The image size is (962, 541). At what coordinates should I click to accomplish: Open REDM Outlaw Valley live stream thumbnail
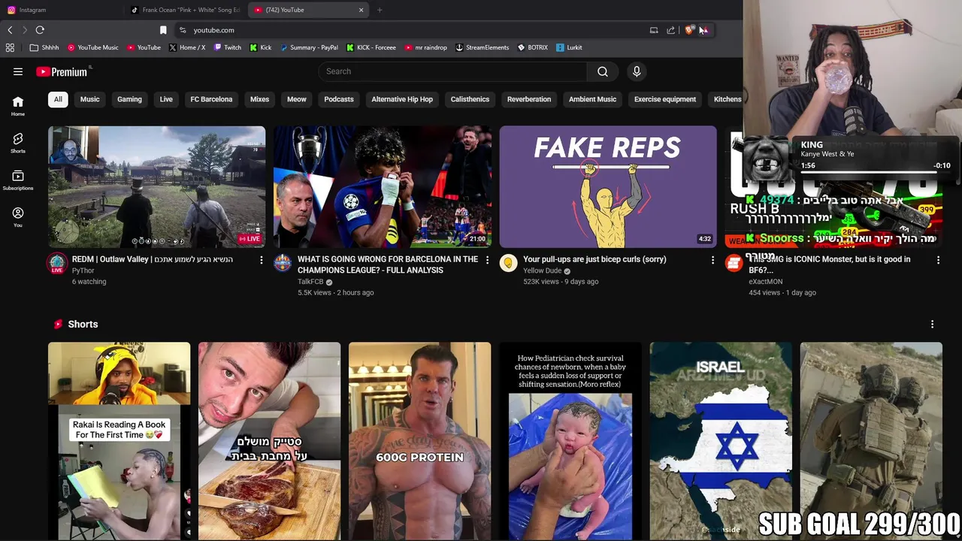click(x=157, y=187)
